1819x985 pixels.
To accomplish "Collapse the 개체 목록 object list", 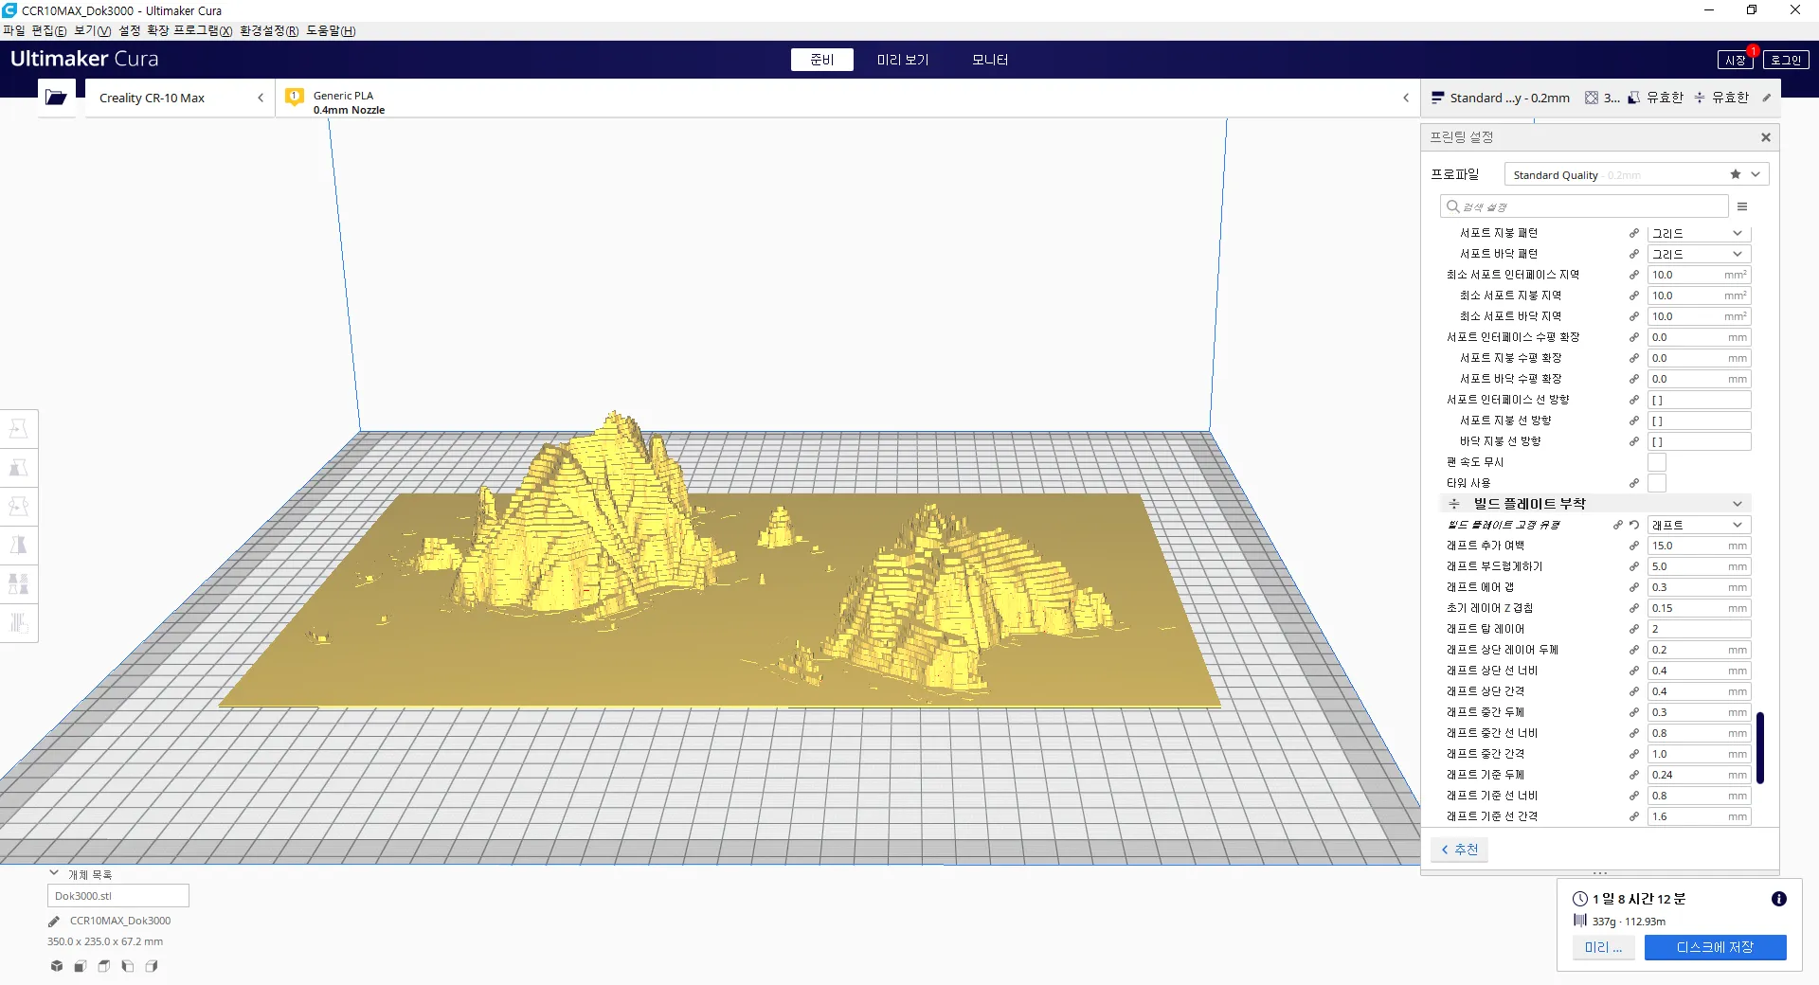I will coord(54,874).
